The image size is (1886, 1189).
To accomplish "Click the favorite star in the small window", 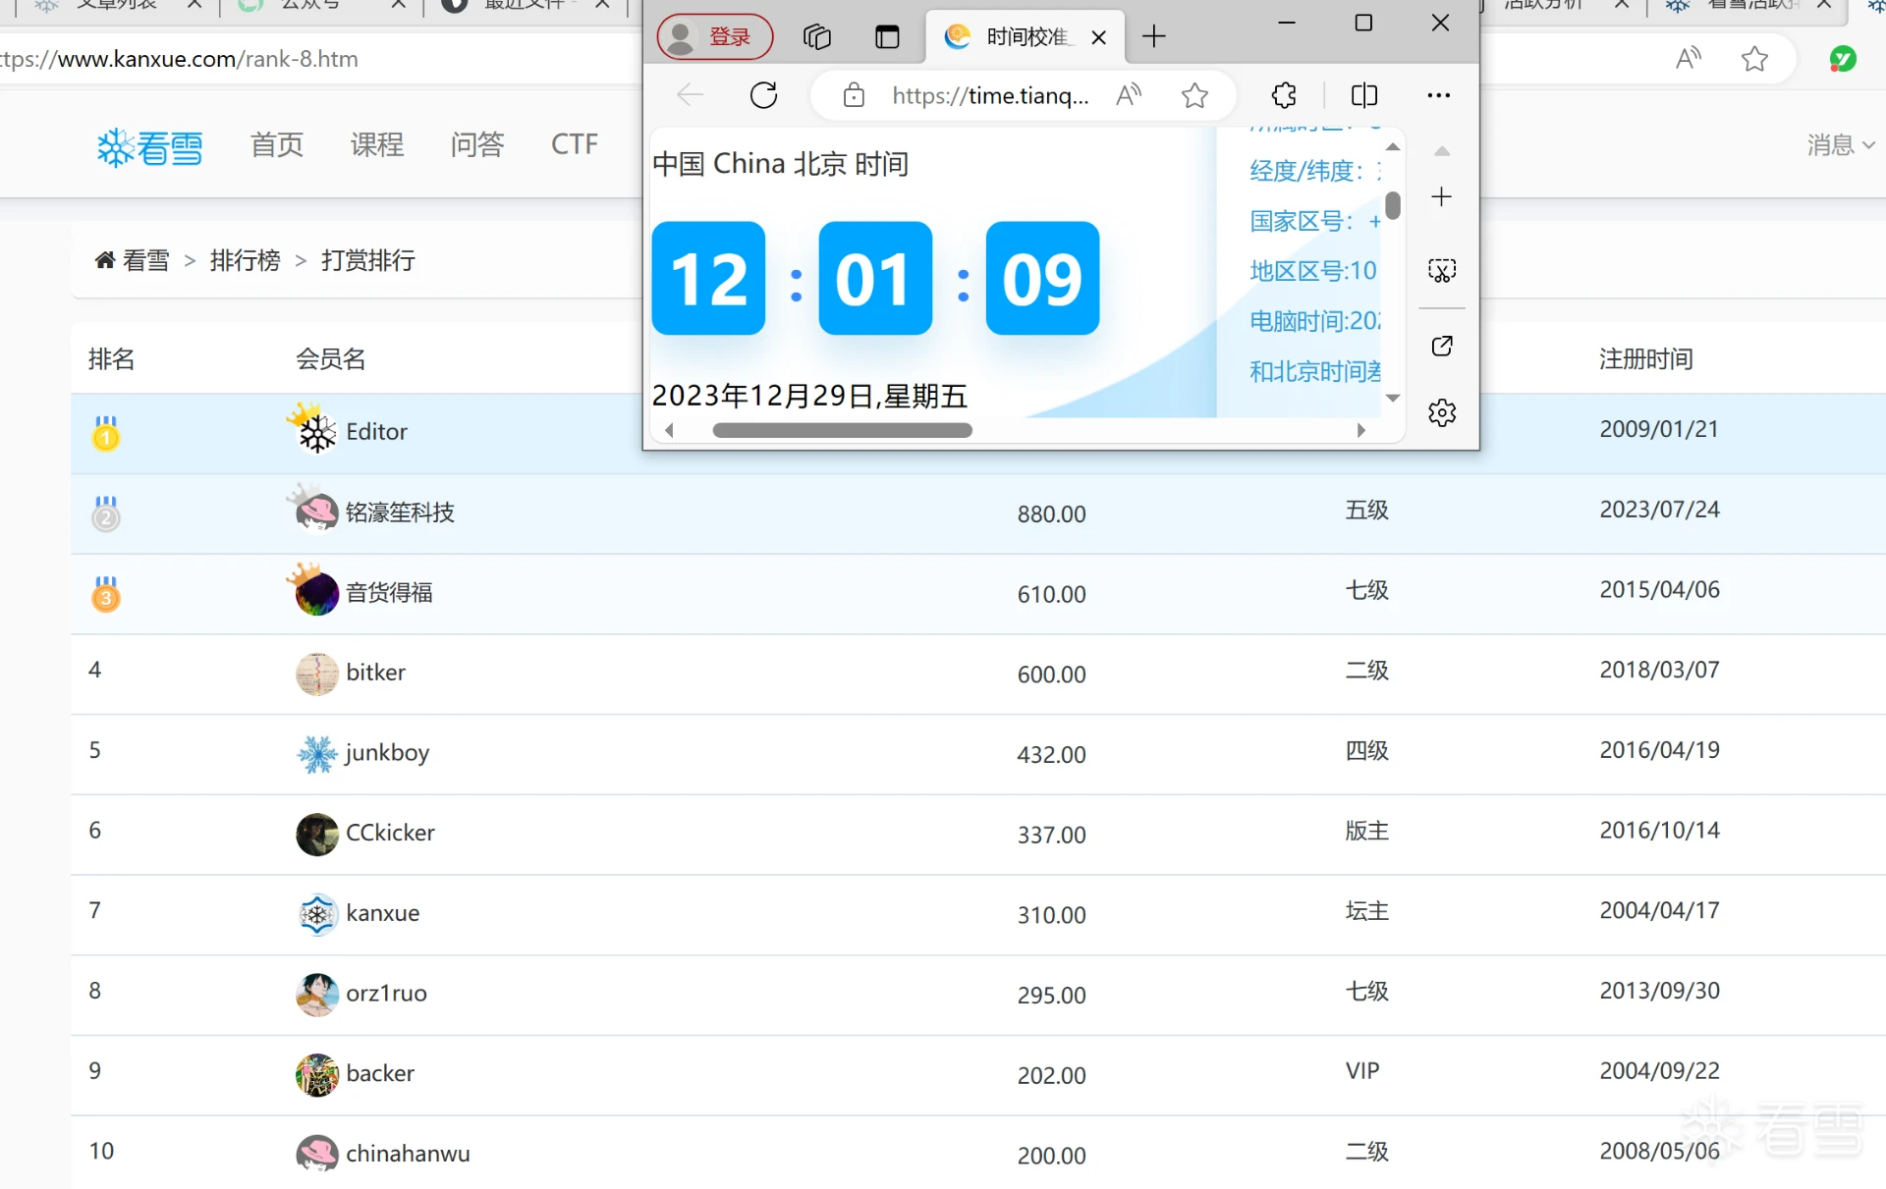I will pos(1194,95).
